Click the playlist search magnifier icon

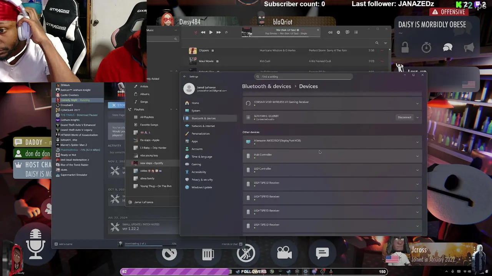tap(377, 43)
